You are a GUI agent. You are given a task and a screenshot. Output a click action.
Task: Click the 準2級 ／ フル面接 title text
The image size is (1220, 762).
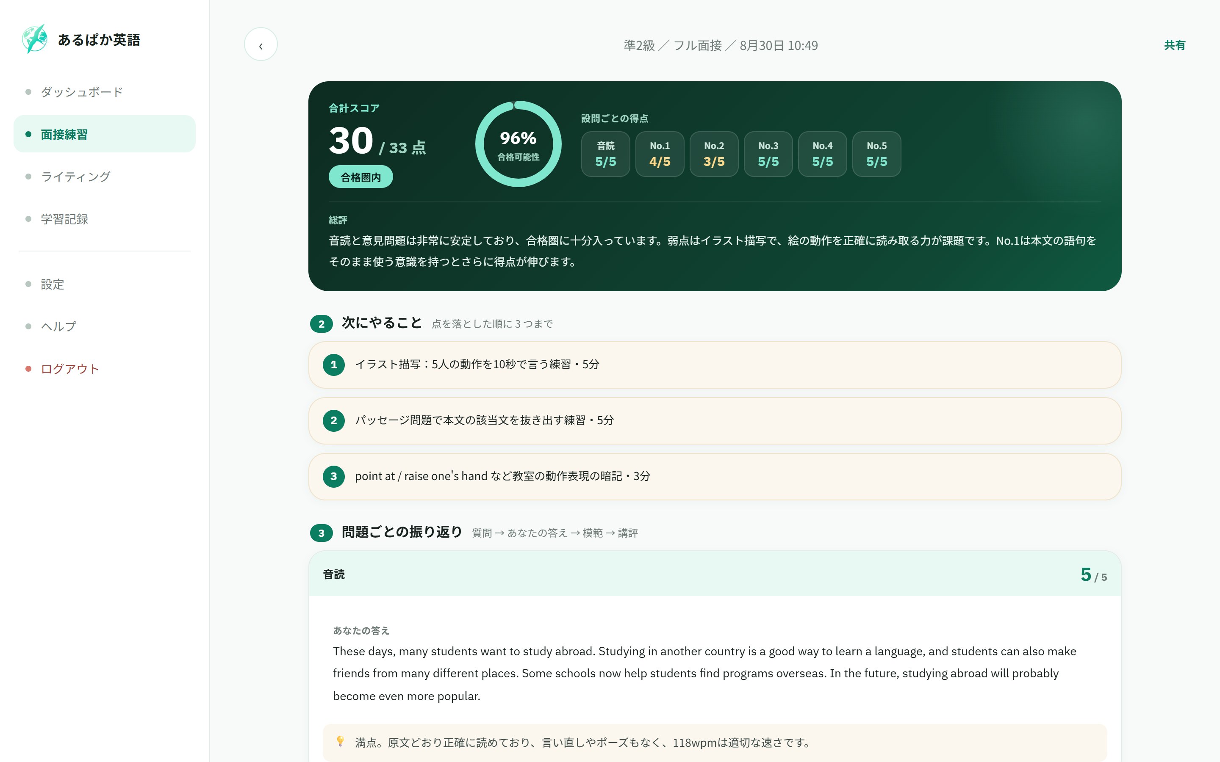721,45
